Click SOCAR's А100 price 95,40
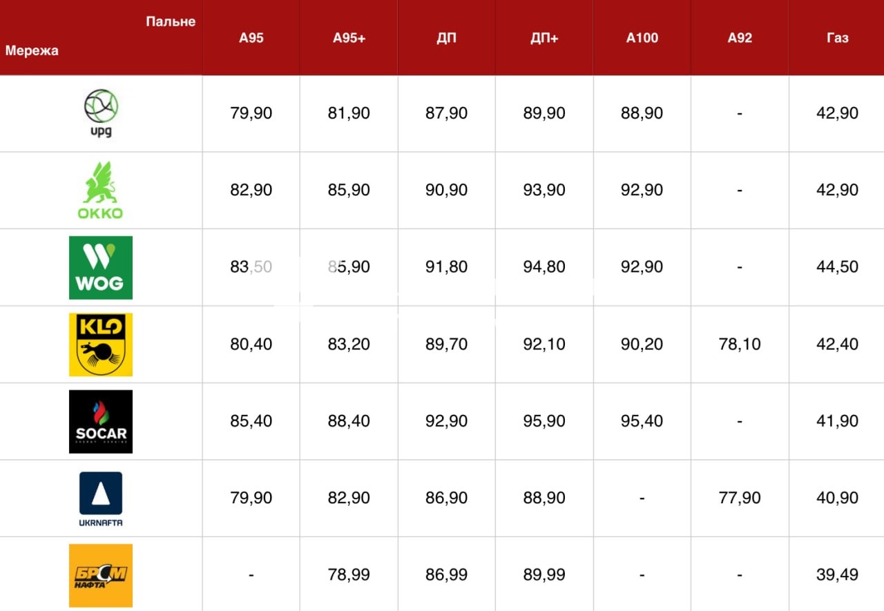 [642, 421]
